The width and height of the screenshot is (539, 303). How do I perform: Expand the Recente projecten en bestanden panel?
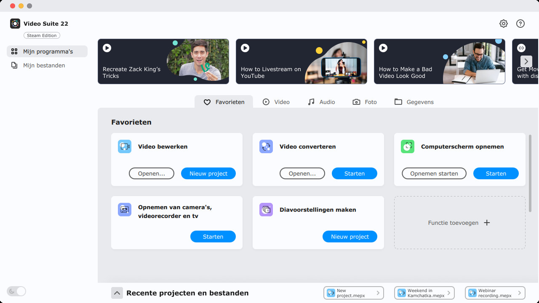point(117,293)
